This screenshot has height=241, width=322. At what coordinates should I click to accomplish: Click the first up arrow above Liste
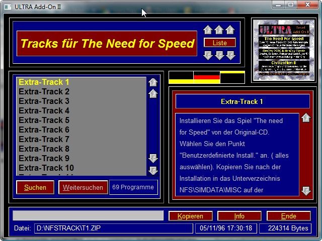pos(208,30)
